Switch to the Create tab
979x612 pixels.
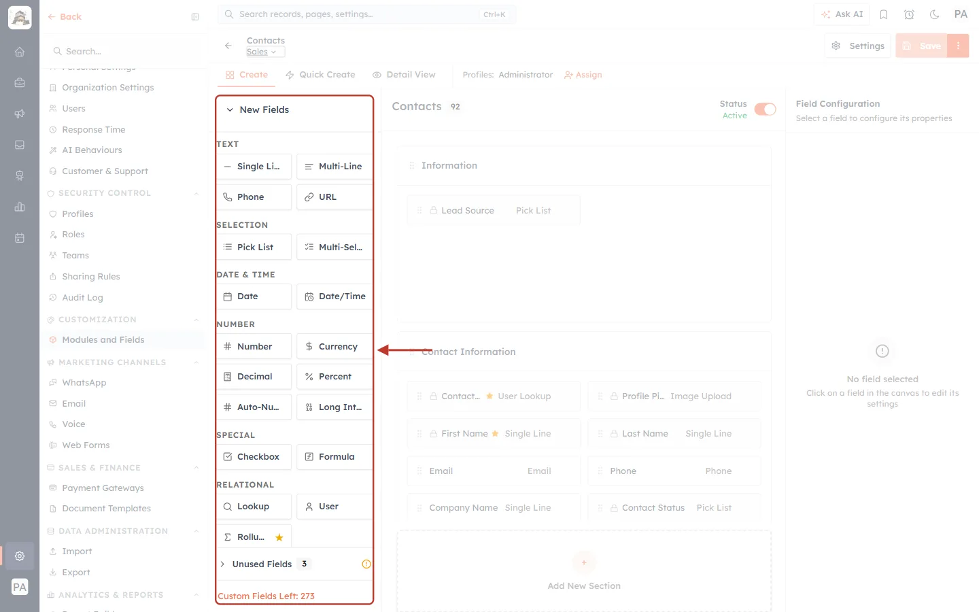click(x=247, y=75)
